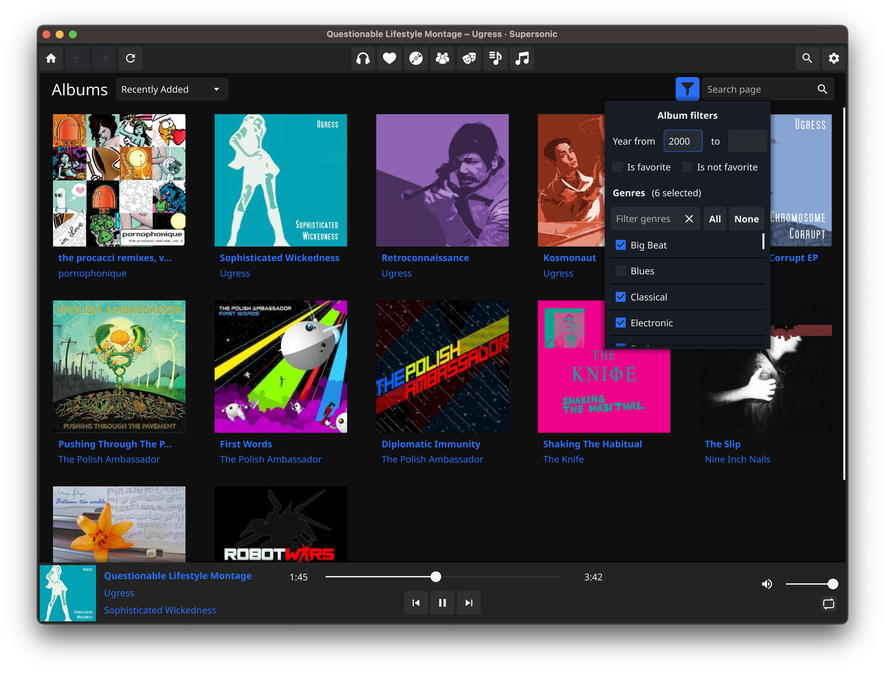The height and width of the screenshot is (673, 885).
Task: Click the album grid scrollbar
Action: (844, 293)
